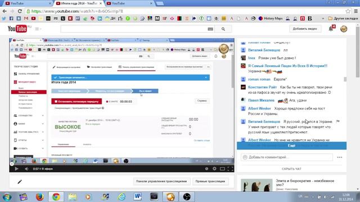Play the video
Image resolution: width=360 pixels, height=202 pixels.
pyautogui.click(x=16, y=169)
